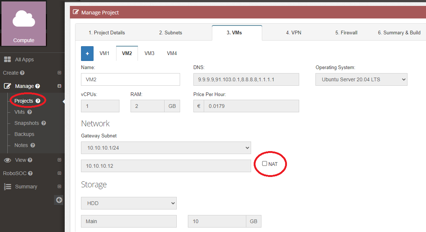This screenshot has width=426, height=232.
Task: Expand the Create menu section
Action: pos(59,73)
